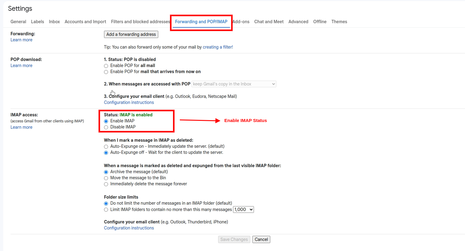Open POP Configuration instructions link
Screen dimensions: 465x251
129,102
